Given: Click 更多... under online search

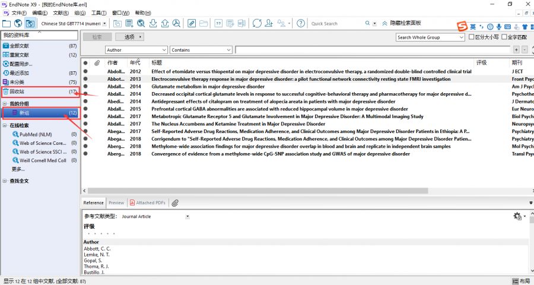Looking at the screenshot, I should pos(18,169).
